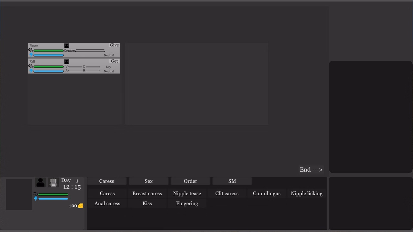Click the lightning icon in the Kali row

coord(31,71)
